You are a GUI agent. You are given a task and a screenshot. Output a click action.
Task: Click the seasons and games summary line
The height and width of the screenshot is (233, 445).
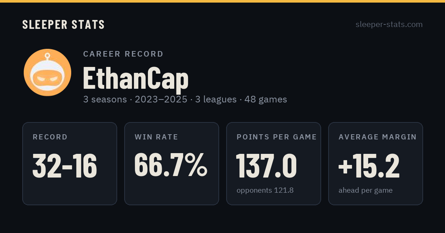[185, 99]
